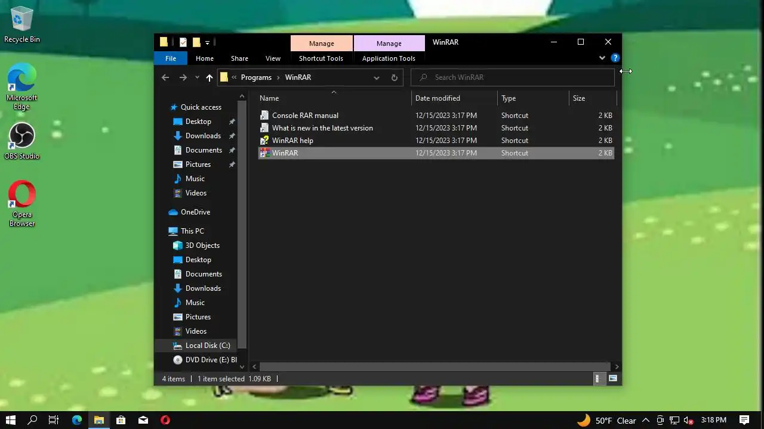Screen dimensions: 764x429
Task: Open the Home ribbon tab
Action: pos(205,58)
